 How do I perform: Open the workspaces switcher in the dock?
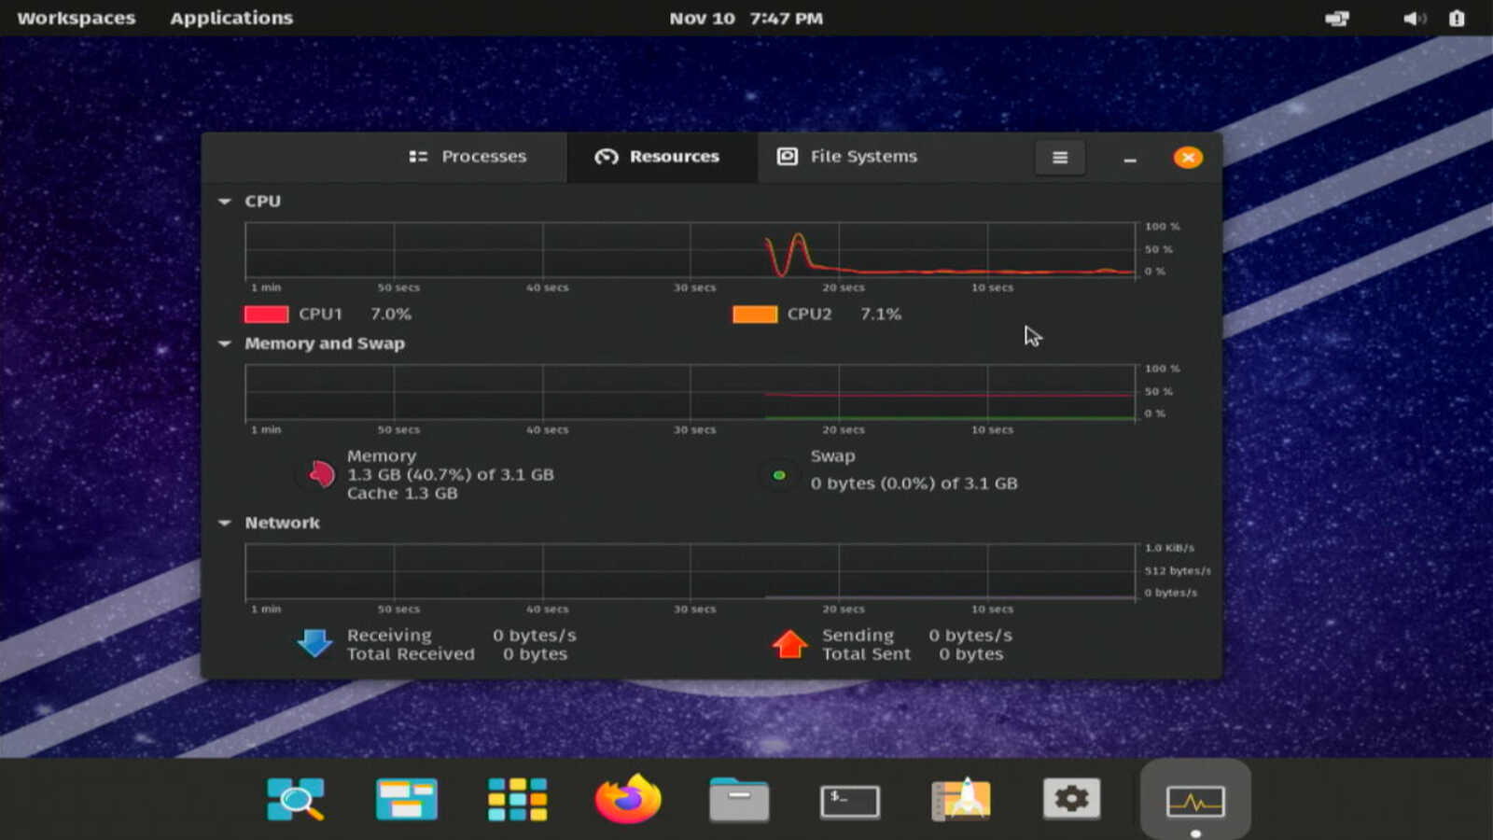pyautogui.click(x=407, y=800)
